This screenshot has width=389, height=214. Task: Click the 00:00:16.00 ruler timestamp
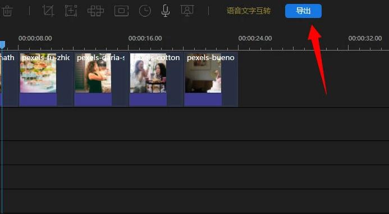[145, 38]
